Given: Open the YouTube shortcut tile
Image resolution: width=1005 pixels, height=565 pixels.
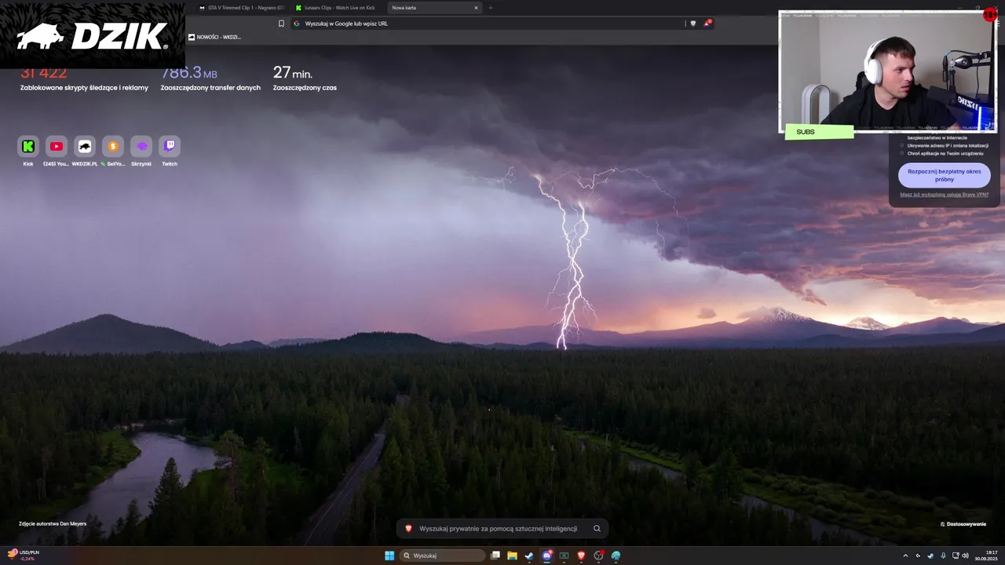Looking at the screenshot, I should [57, 146].
